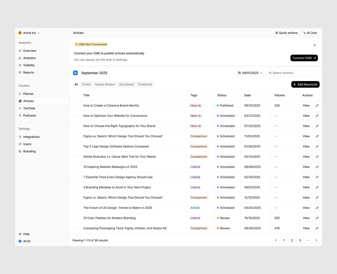Tick the checkbox for Right Typography row
The image size is (337, 274).
point(75,126)
